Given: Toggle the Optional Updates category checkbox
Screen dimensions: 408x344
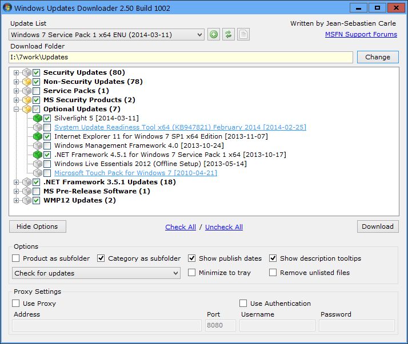Looking at the screenshot, I should point(37,109).
